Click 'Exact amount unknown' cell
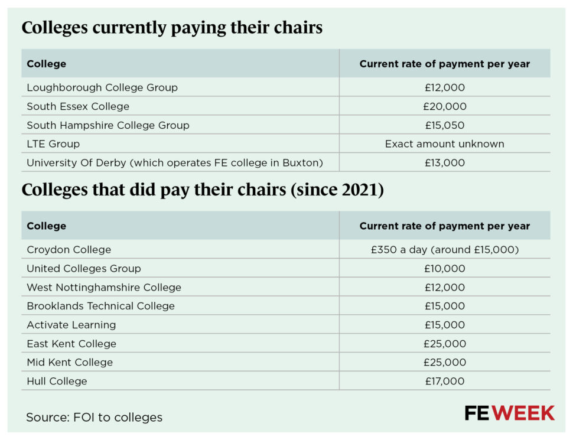Screen dimensions: 573x440 click(x=444, y=144)
